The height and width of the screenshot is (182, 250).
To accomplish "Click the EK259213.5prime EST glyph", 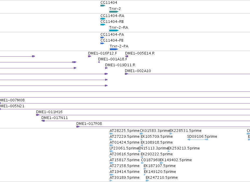I will point(169,151).
